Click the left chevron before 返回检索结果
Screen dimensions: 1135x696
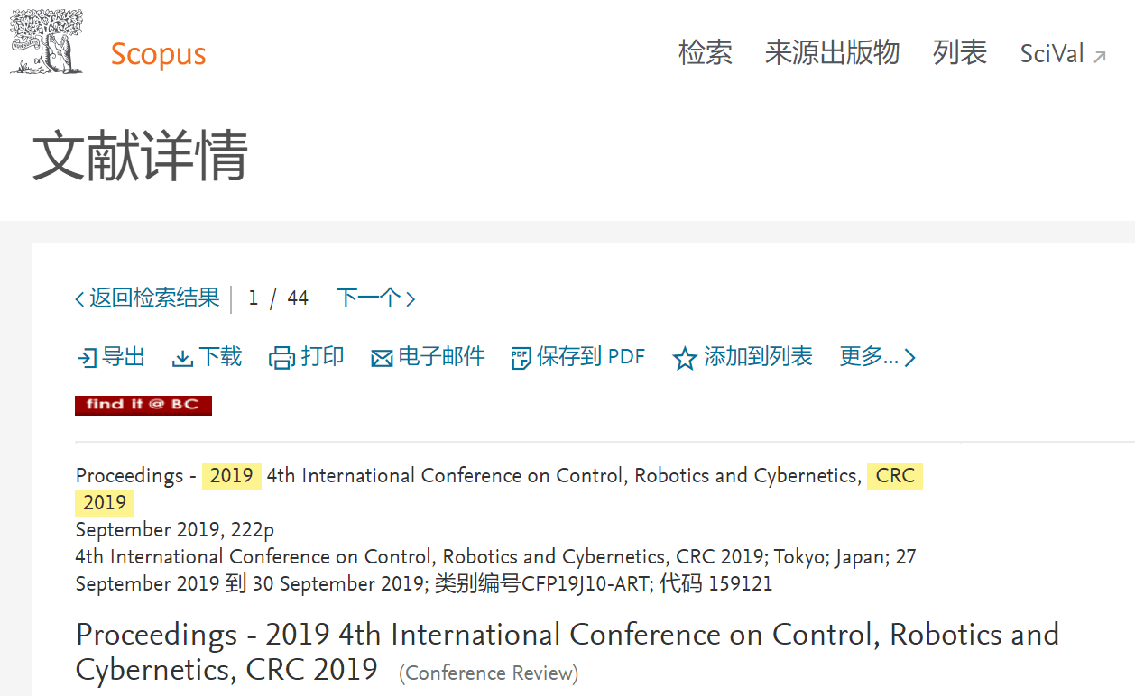(79, 298)
